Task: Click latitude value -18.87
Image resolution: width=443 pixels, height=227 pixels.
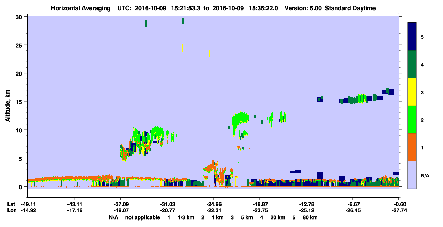Action: pos(259,204)
